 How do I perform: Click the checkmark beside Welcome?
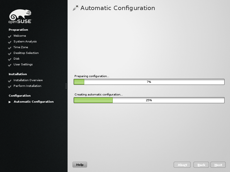pyautogui.click(x=9, y=36)
